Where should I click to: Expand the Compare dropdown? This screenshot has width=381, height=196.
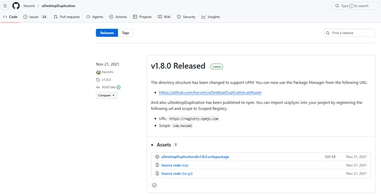tap(107, 95)
